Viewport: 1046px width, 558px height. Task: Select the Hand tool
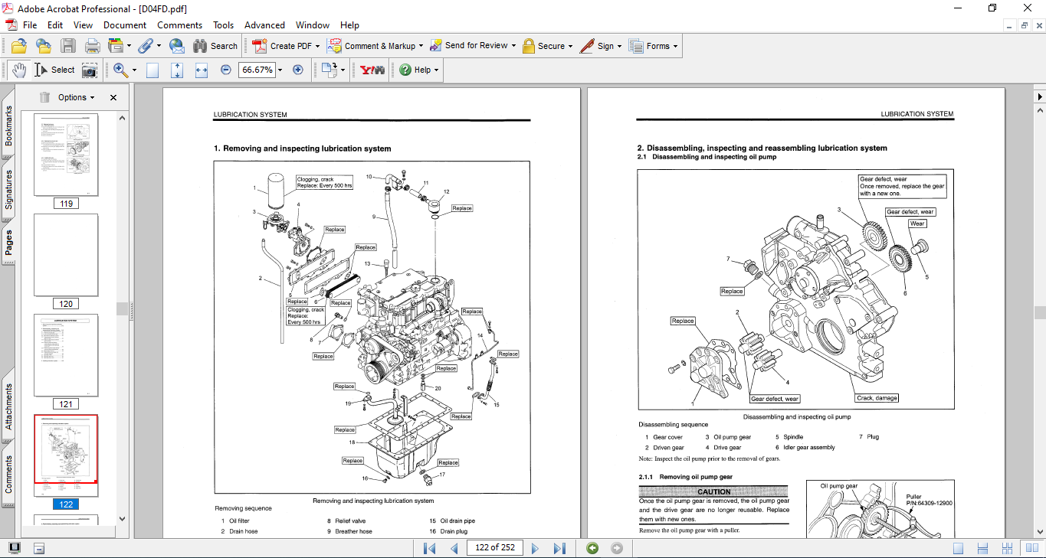[x=18, y=70]
